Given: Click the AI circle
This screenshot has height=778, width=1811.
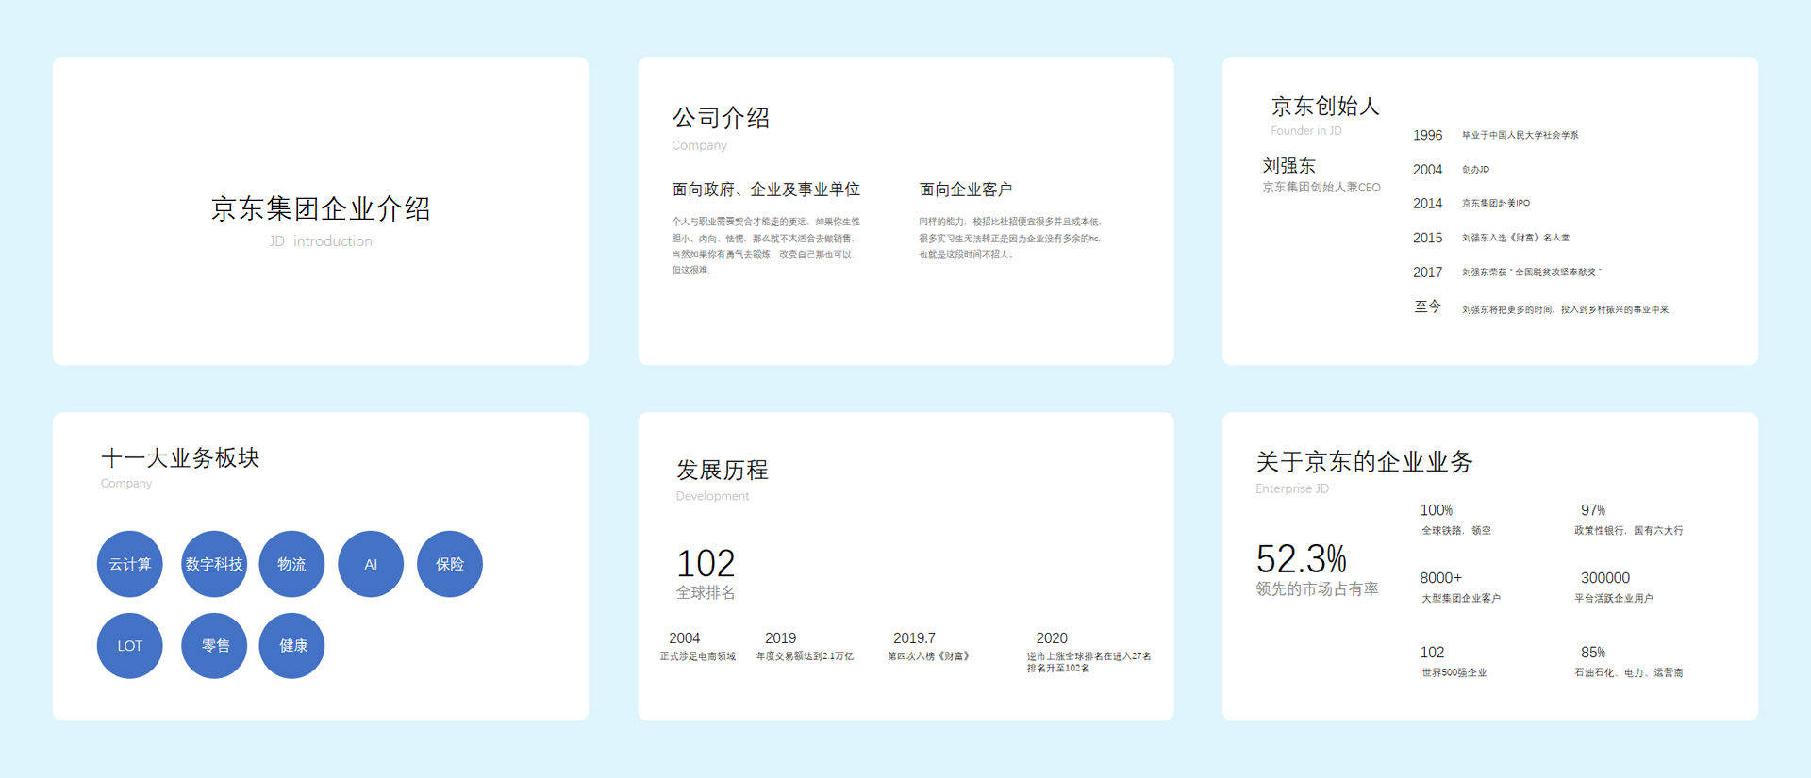Looking at the screenshot, I should (371, 564).
